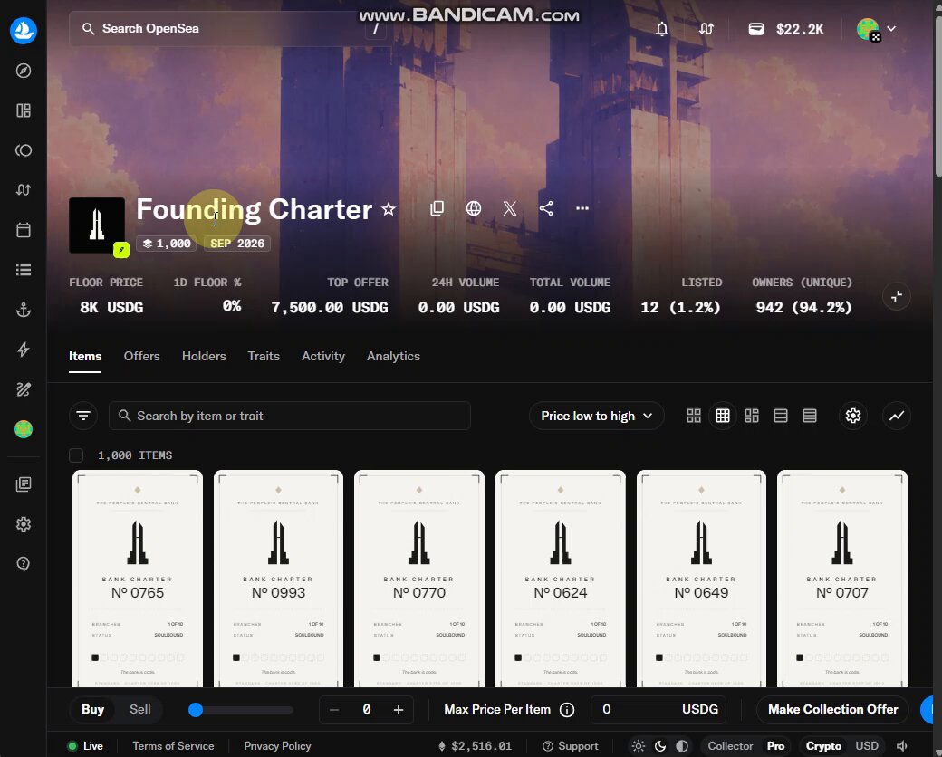This screenshot has width=942, height=757.
Task: Favorite Founding Charter with the star
Action: pos(389,209)
